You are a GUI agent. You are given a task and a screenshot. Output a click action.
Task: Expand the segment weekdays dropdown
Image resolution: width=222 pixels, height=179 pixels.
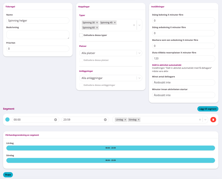pyautogui.click(x=205, y=120)
